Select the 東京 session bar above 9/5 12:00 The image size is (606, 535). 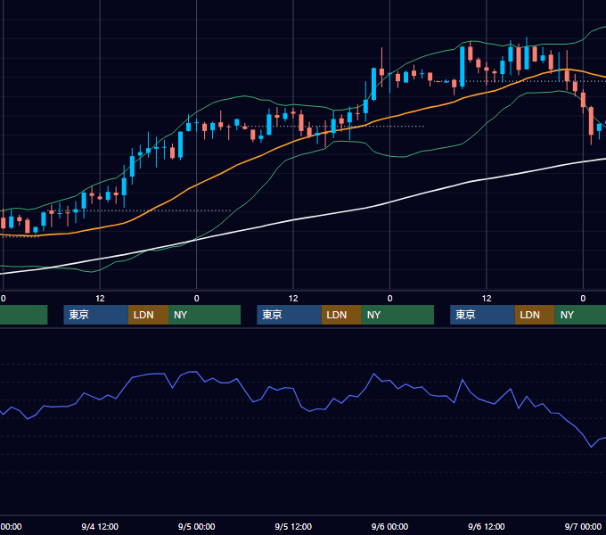(x=289, y=315)
